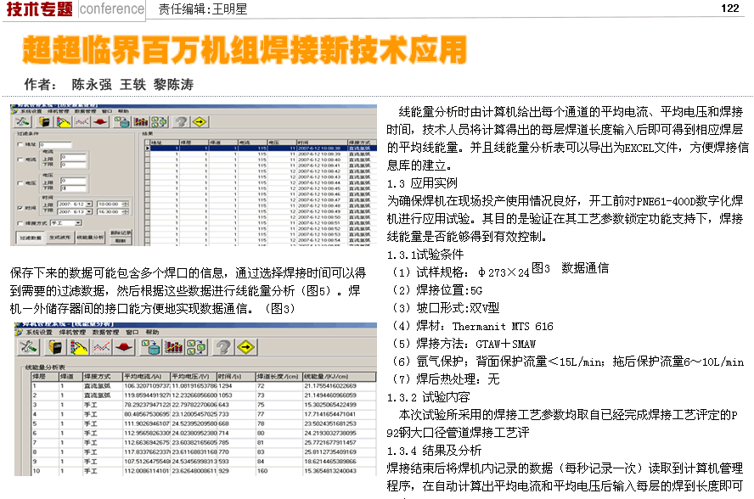
Task: Click the yellow arrow exit icon in the 线能量分析 window
Action: point(247,347)
